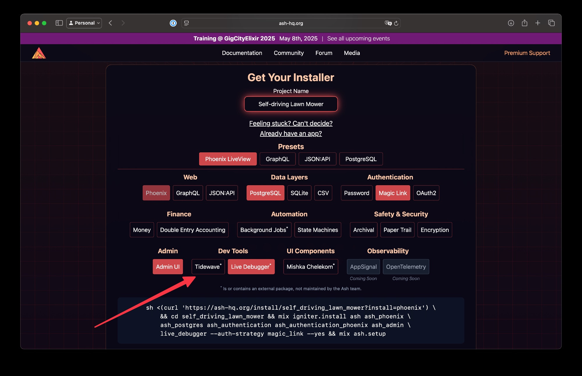This screenshot has width=582, height=376.
Task: Click the external package footnote text
Action: [291, 288]
